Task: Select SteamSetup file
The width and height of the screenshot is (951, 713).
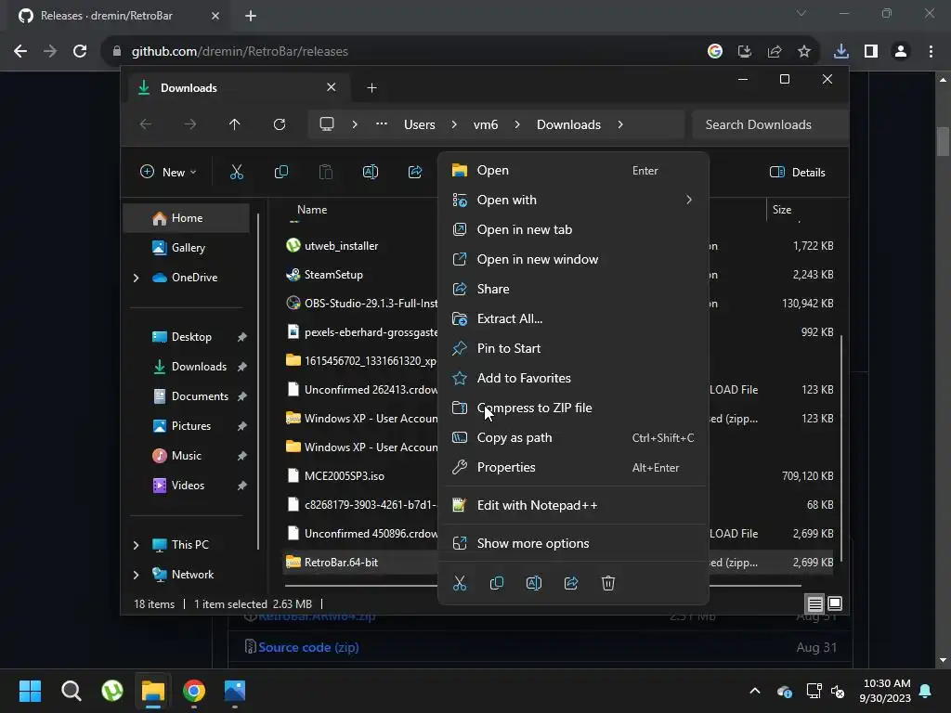Action: coord(333,275)
